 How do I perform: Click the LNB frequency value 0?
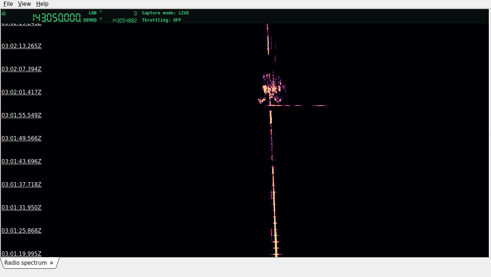click(135, 13)
